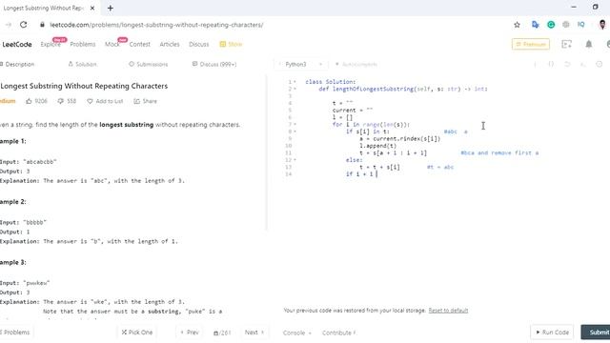610x343 pixels.
Task: Switch to the Solution tab
Action: pos(82,64)
